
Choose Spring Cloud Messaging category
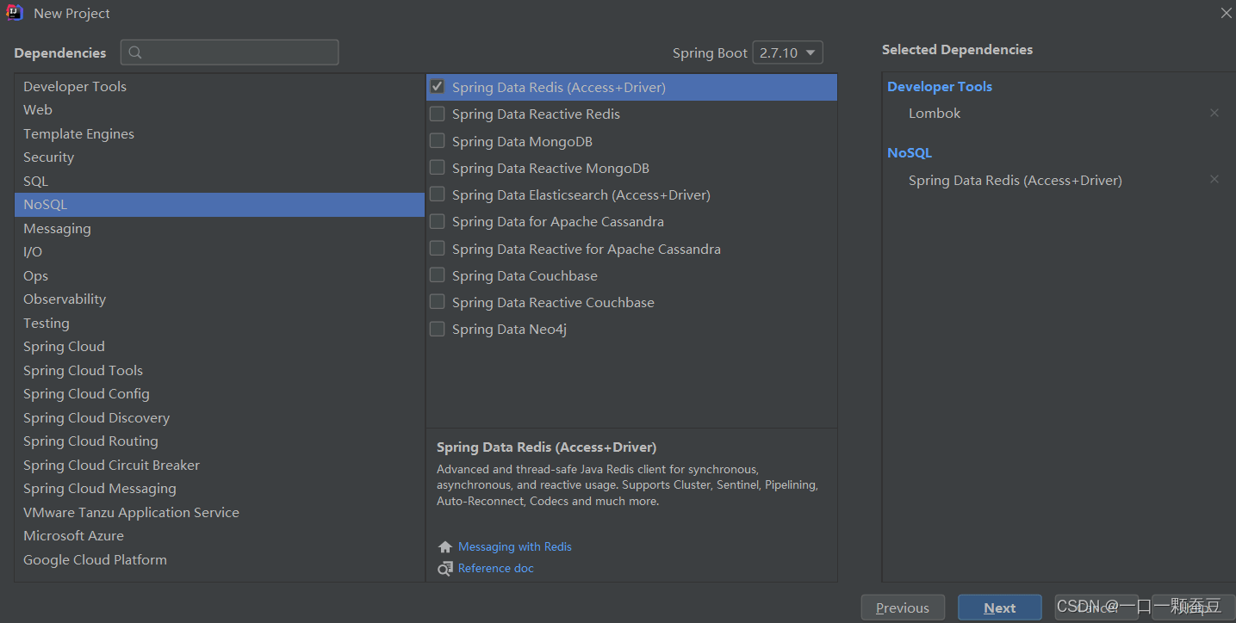[x=220, y=489]
